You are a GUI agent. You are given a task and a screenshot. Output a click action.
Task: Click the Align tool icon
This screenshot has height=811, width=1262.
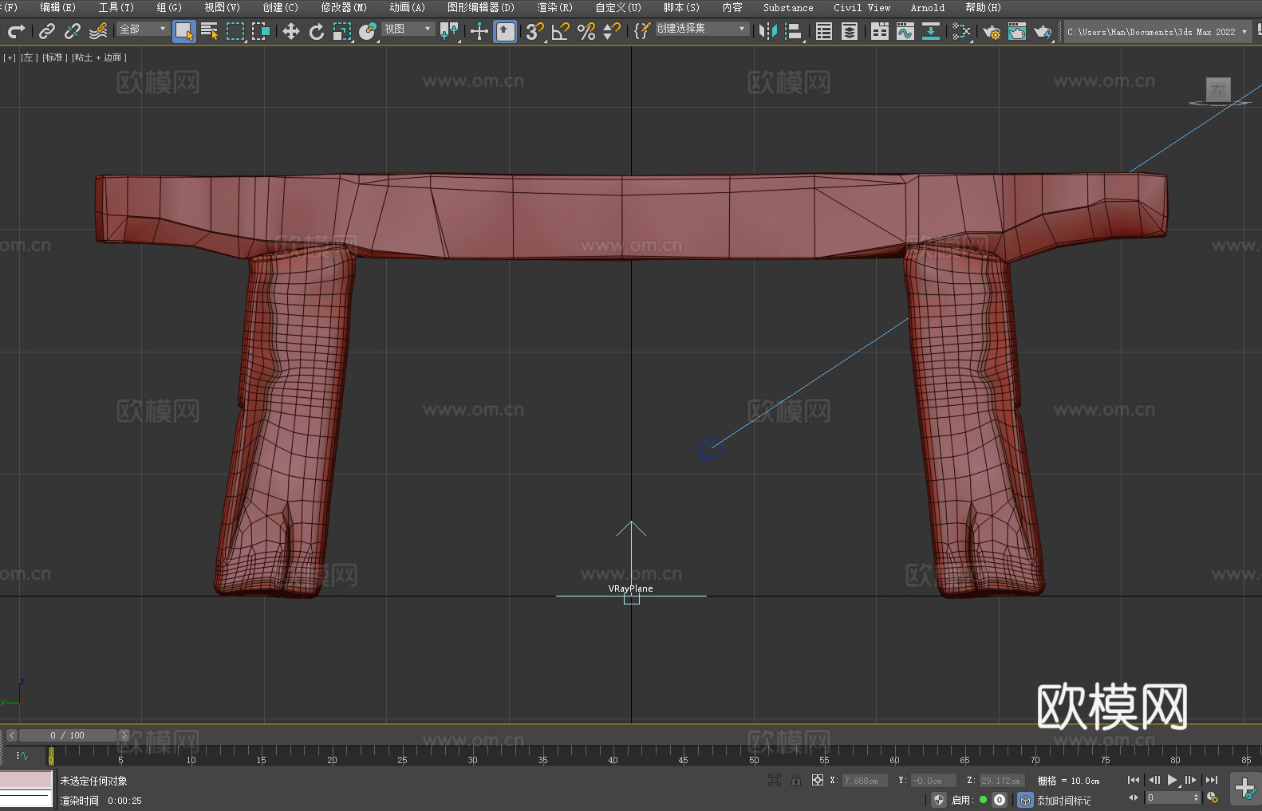(794, 31)
